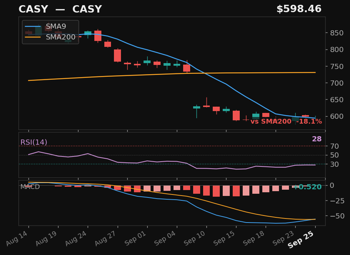Click the green candle at Sep 01
The width and height of the screenshot is (350, 255).
[147, 62]
